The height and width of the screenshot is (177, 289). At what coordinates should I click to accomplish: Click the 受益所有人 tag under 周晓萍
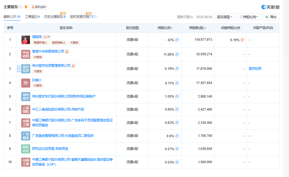point(40,43)
